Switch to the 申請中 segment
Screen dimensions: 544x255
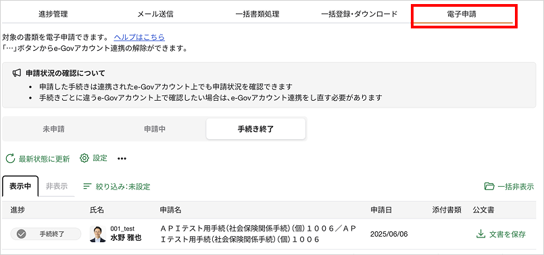click(155, 129)
